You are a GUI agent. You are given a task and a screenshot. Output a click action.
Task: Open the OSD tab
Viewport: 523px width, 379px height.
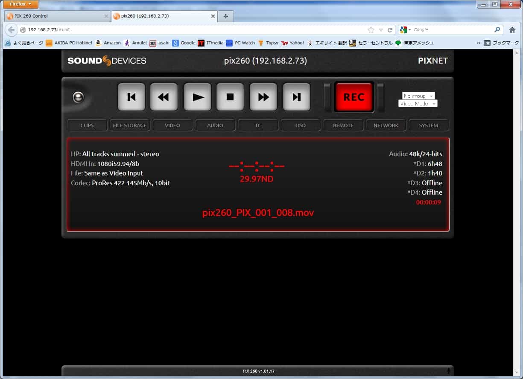(301, 125)
